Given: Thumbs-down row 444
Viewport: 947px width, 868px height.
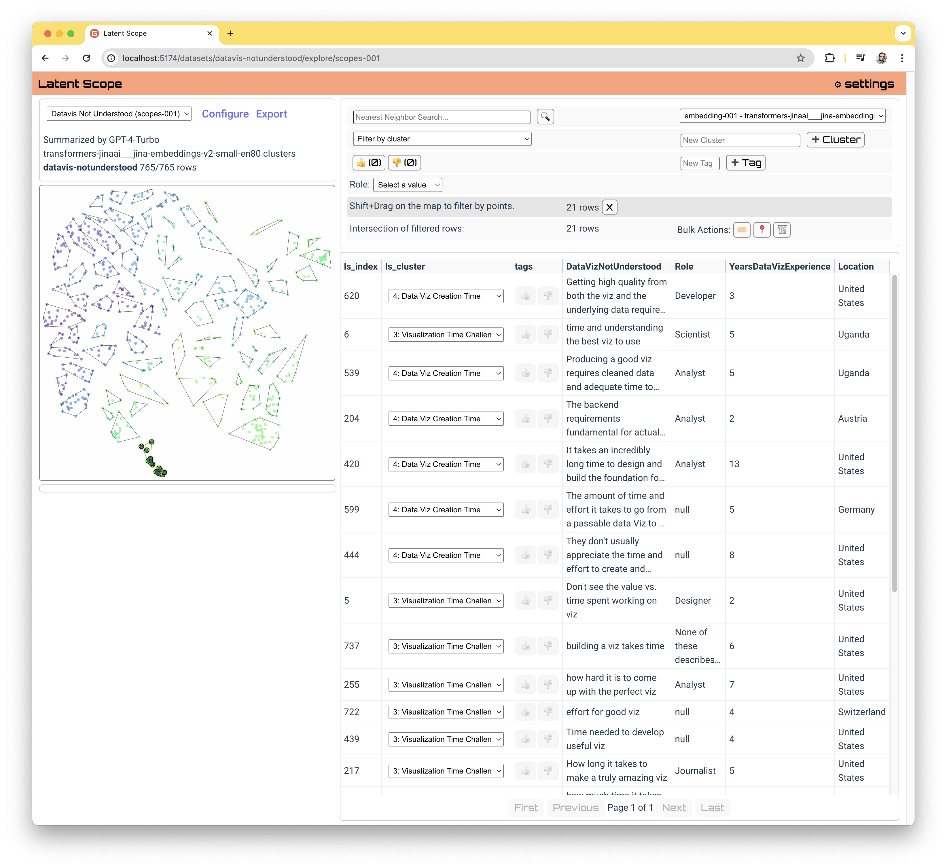Looking at the screenshot, I should 548,555.
